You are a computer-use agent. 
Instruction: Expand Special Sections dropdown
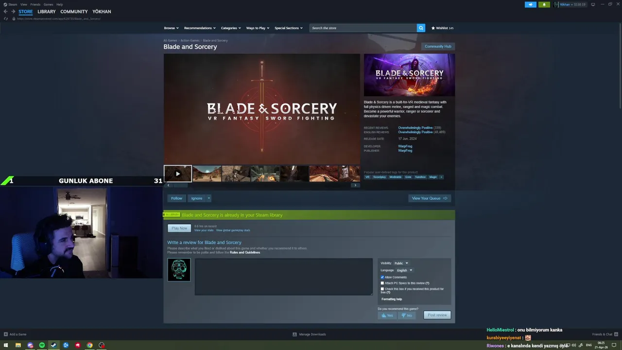tap(288, 28)
